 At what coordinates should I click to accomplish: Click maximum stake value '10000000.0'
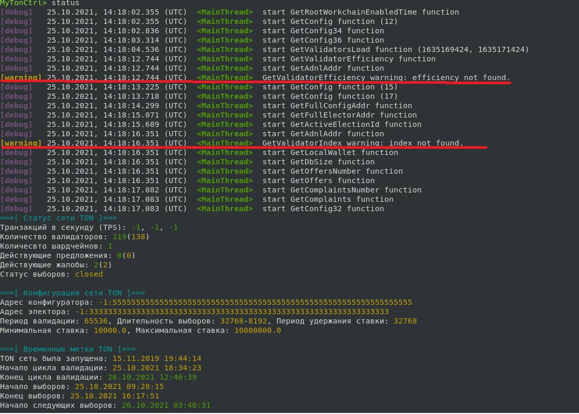[x=257, y=331]
